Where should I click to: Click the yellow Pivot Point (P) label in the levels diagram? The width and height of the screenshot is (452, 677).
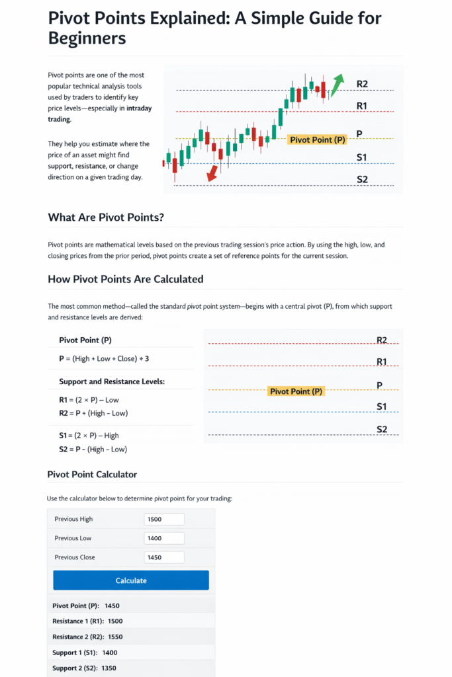tap(296, 391)
